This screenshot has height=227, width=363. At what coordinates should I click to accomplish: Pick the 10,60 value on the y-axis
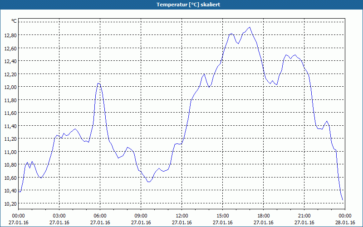point(10,178)
